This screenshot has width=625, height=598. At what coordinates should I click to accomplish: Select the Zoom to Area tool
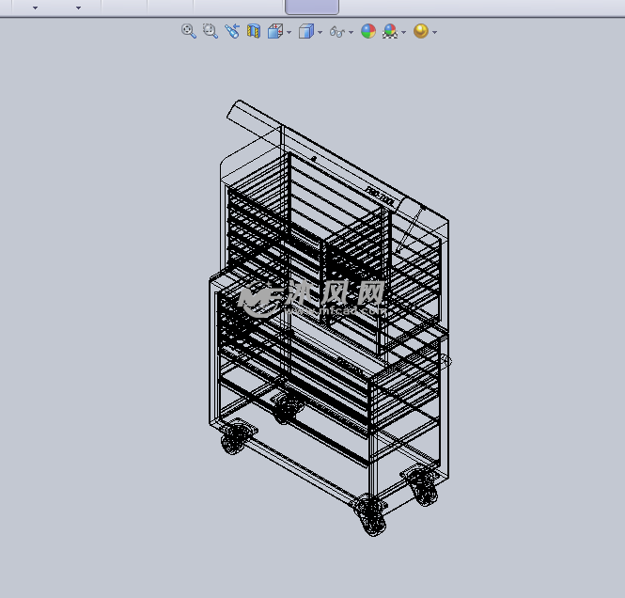[211, 31]
